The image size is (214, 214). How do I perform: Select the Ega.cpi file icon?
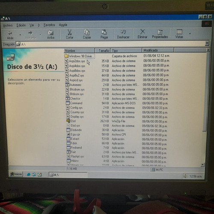pyautogui.click(x=69, y=134)
